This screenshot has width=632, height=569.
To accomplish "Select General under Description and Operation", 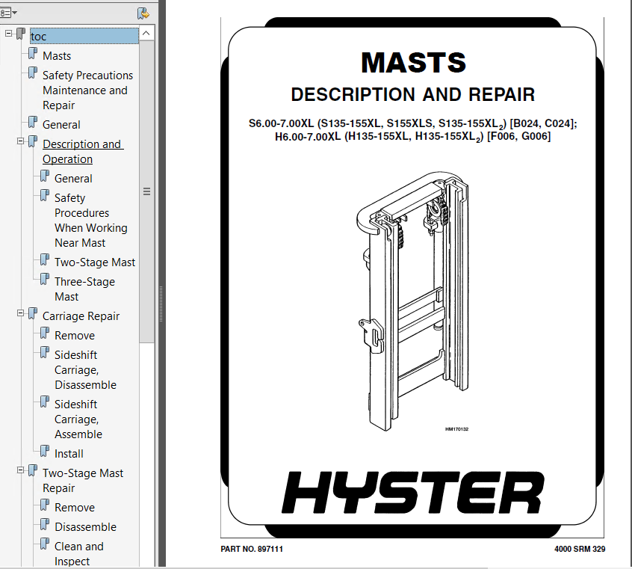I will point(73,179).
